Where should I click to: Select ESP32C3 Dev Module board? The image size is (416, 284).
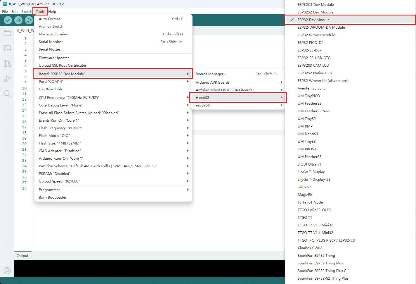point(350,4)
